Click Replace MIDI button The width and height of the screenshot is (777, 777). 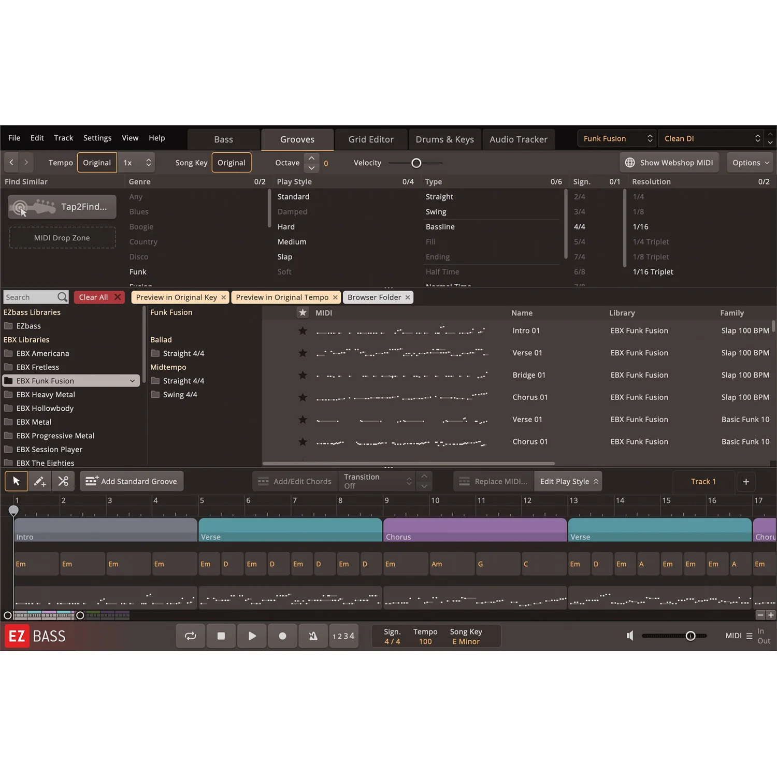[x=494, y=481]
